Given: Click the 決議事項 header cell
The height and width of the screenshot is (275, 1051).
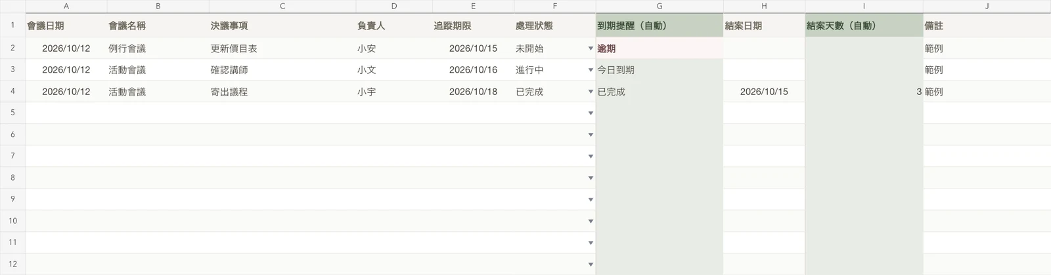Looking at the screenshot, I should [x=282, y=26].
